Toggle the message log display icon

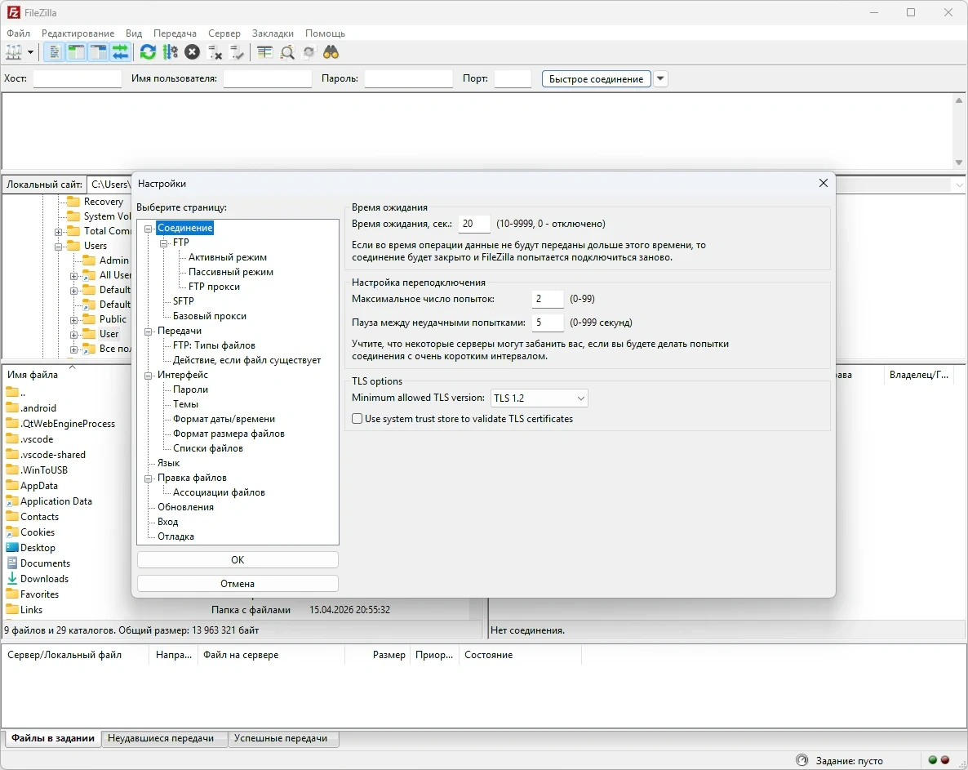click(x=55, y=52)
